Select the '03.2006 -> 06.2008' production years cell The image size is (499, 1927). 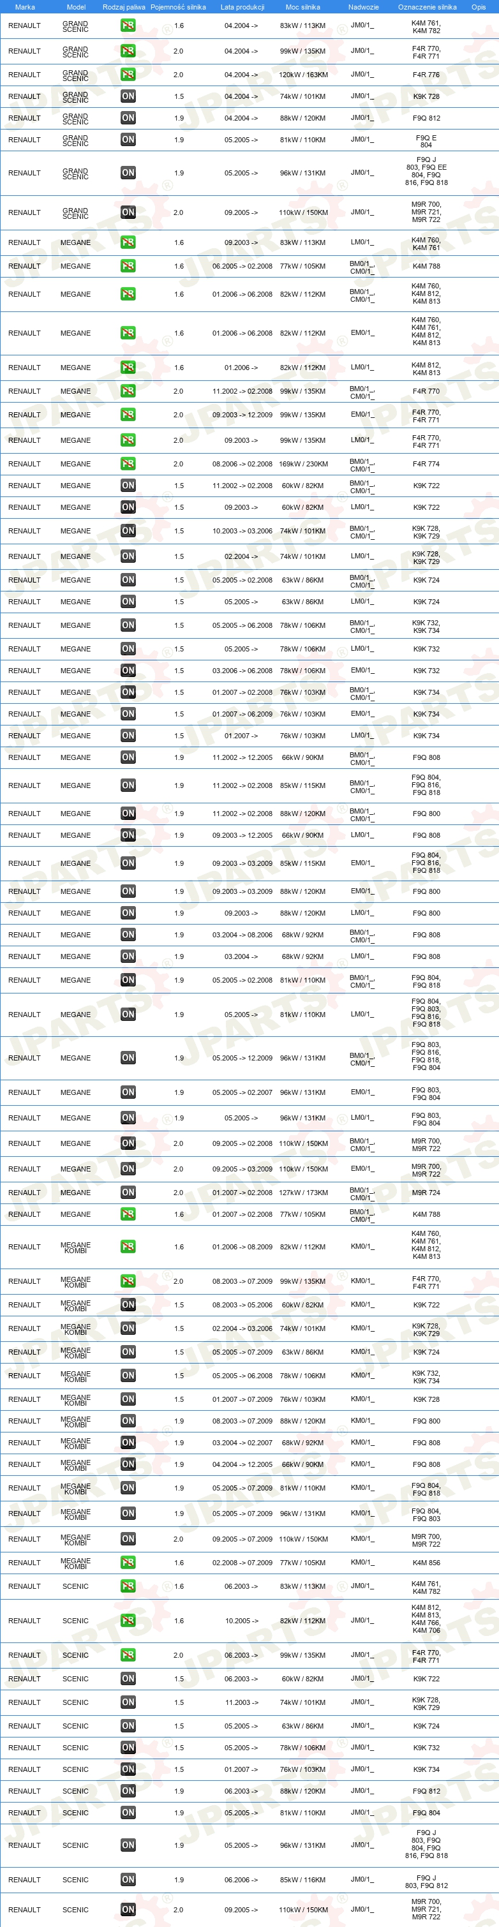point(242,670)
